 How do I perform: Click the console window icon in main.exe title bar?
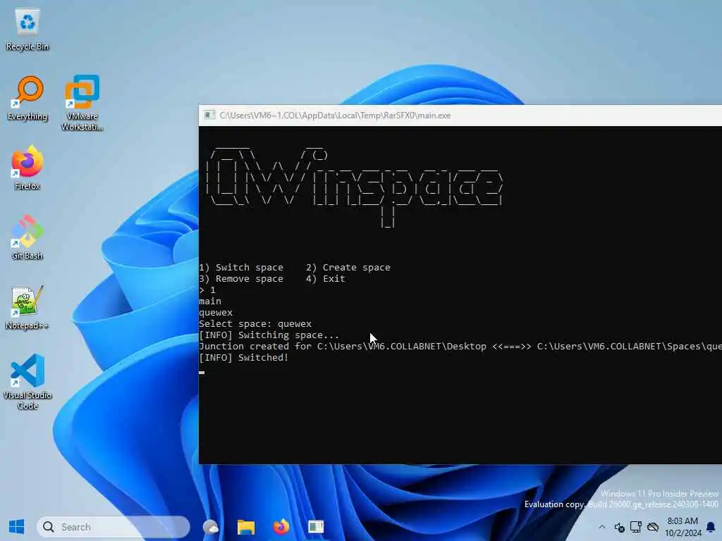tap(209, 115)
